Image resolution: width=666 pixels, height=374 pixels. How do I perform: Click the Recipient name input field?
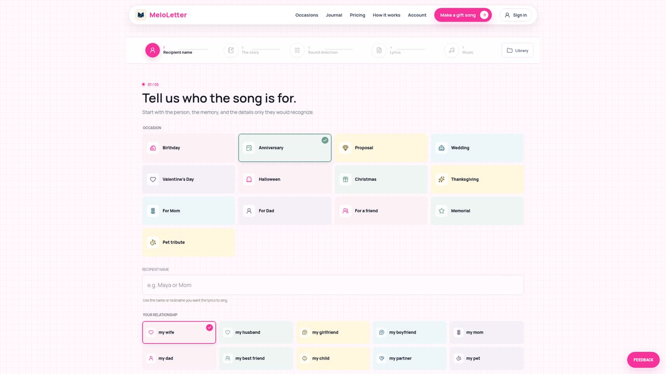(x=333, y=285)
